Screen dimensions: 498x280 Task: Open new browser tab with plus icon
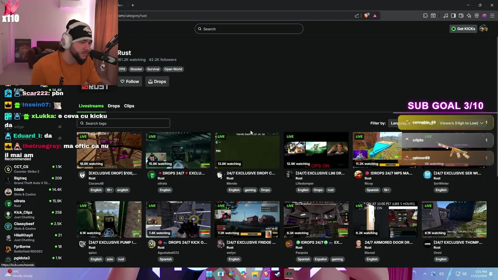tap(133, 5)
